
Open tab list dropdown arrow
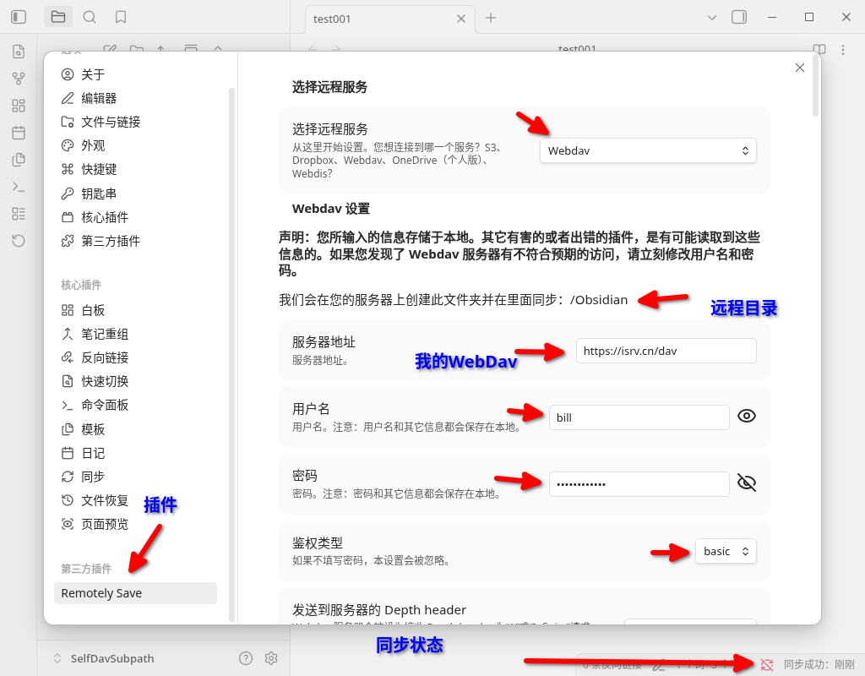pyautogui.click(x=712, y=18)
